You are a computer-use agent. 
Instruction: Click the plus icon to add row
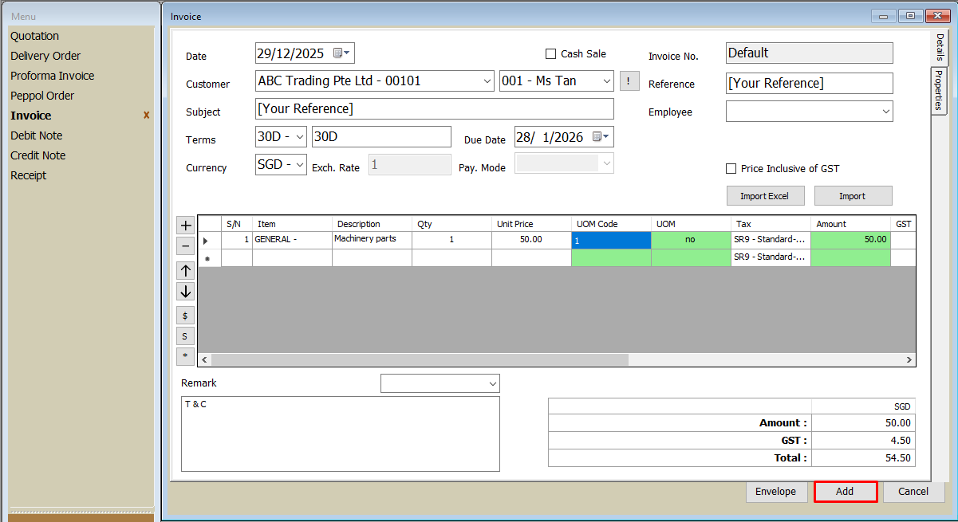click(186, 226)
